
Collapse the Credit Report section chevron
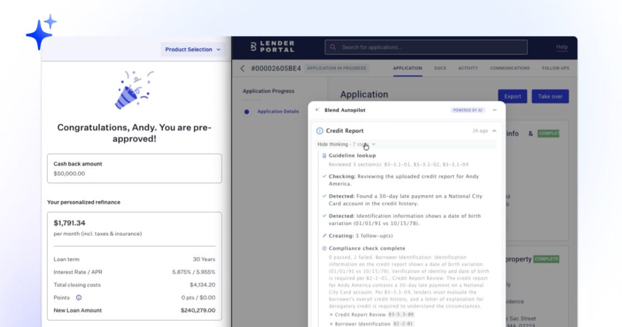(494, 131)
